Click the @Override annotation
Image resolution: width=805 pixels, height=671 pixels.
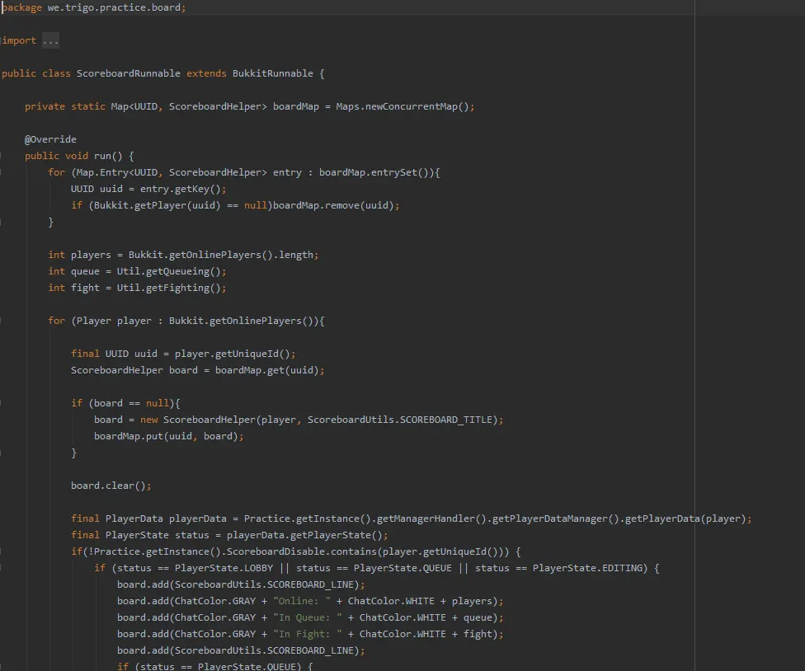(x=50, y=139)
